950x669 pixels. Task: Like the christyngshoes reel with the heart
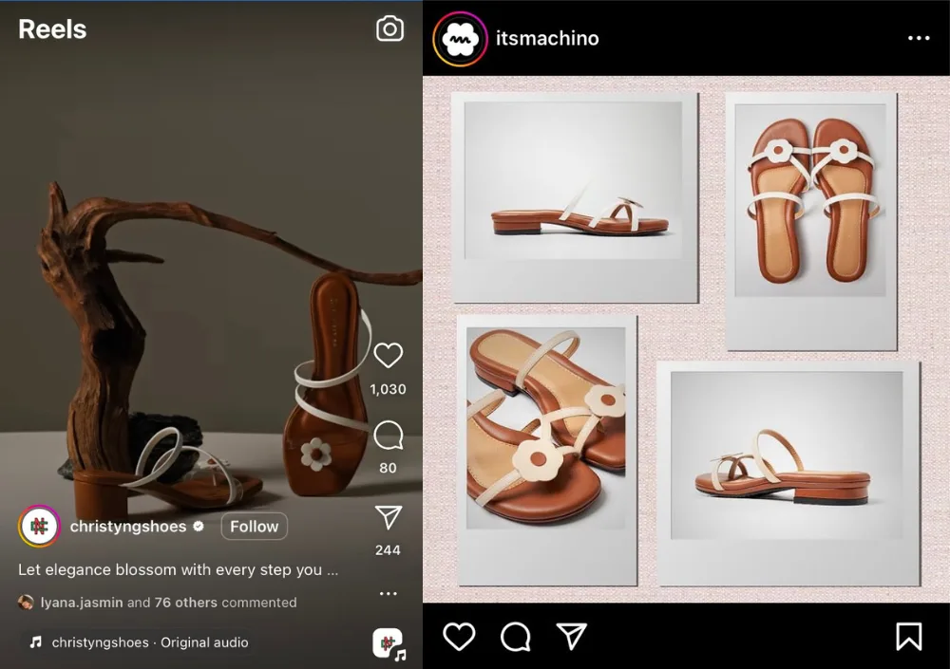tap(388, 356)
